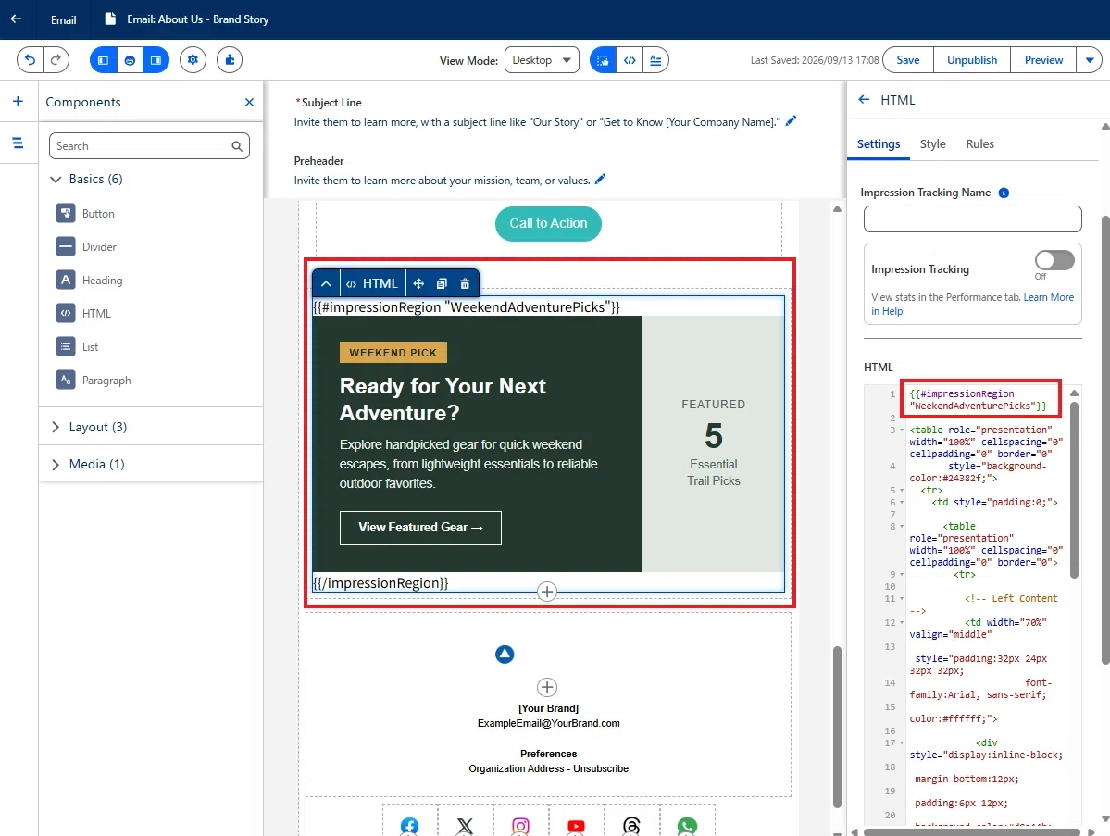Select the Paragraph component

[94, 380]
